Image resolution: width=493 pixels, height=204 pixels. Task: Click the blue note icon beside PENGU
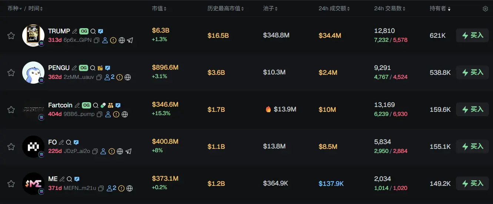coord(107,68)
